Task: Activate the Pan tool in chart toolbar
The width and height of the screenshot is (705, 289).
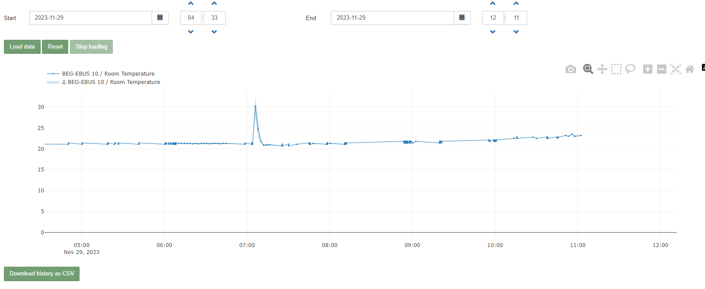Action: (602, 69)
